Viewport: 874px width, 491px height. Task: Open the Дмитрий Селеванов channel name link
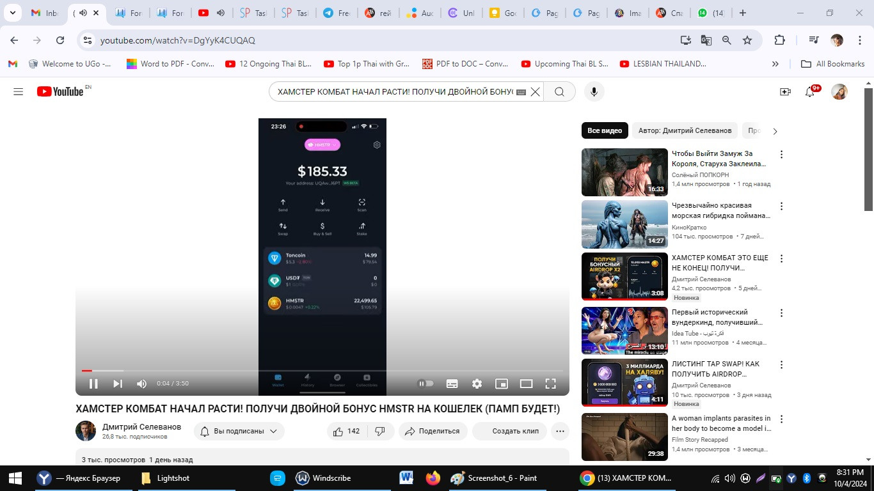tap(142, 426)
